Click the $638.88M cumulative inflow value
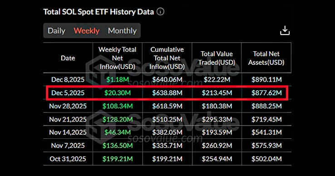This screenshot has height=176, width=335. tap(167, 93)
